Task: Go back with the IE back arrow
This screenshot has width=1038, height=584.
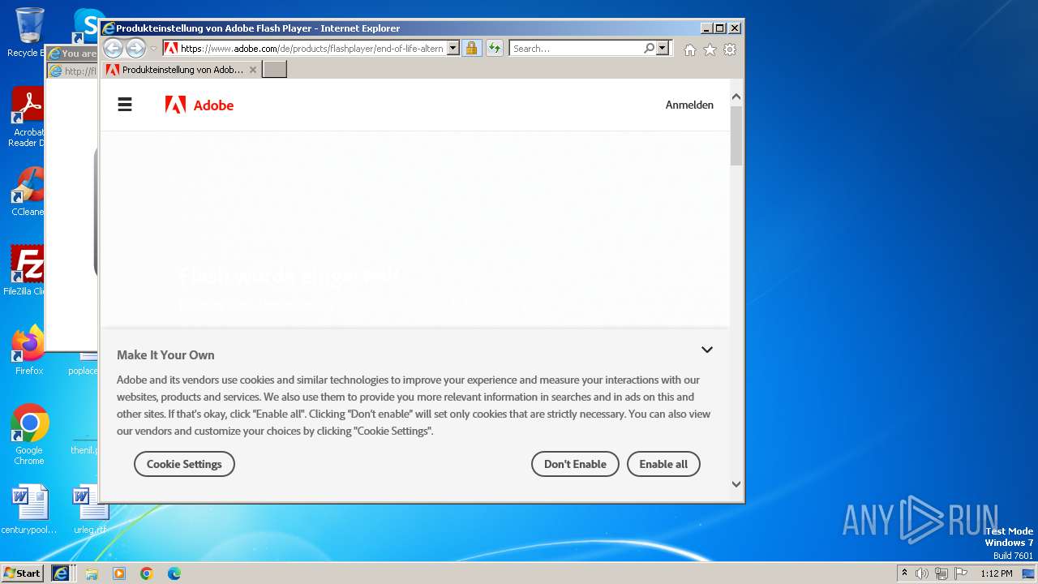Action: coord(113,48)
